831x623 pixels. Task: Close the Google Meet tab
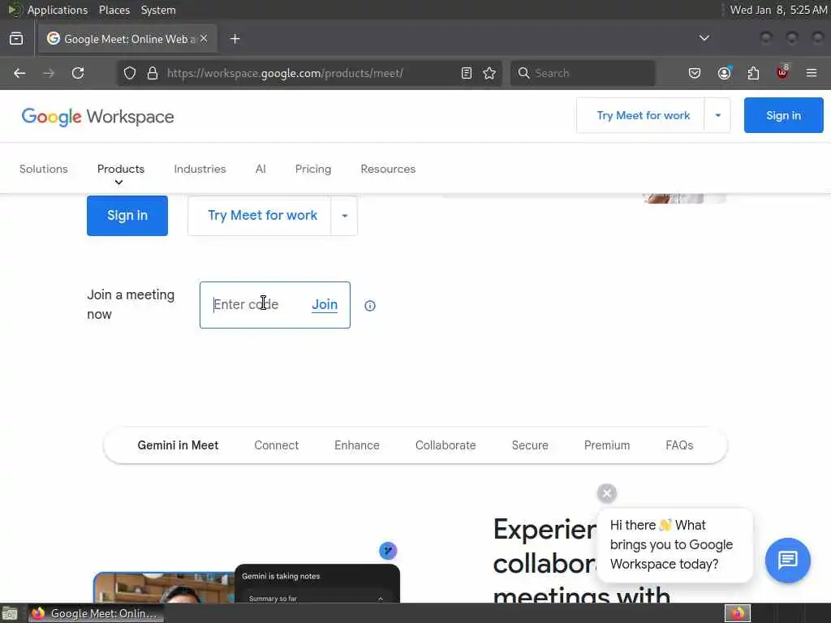(204, 39)
